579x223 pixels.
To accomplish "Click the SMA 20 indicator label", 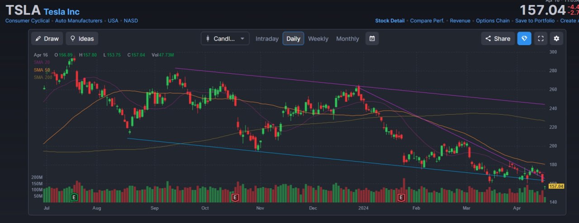I will [x=42, y=62].
